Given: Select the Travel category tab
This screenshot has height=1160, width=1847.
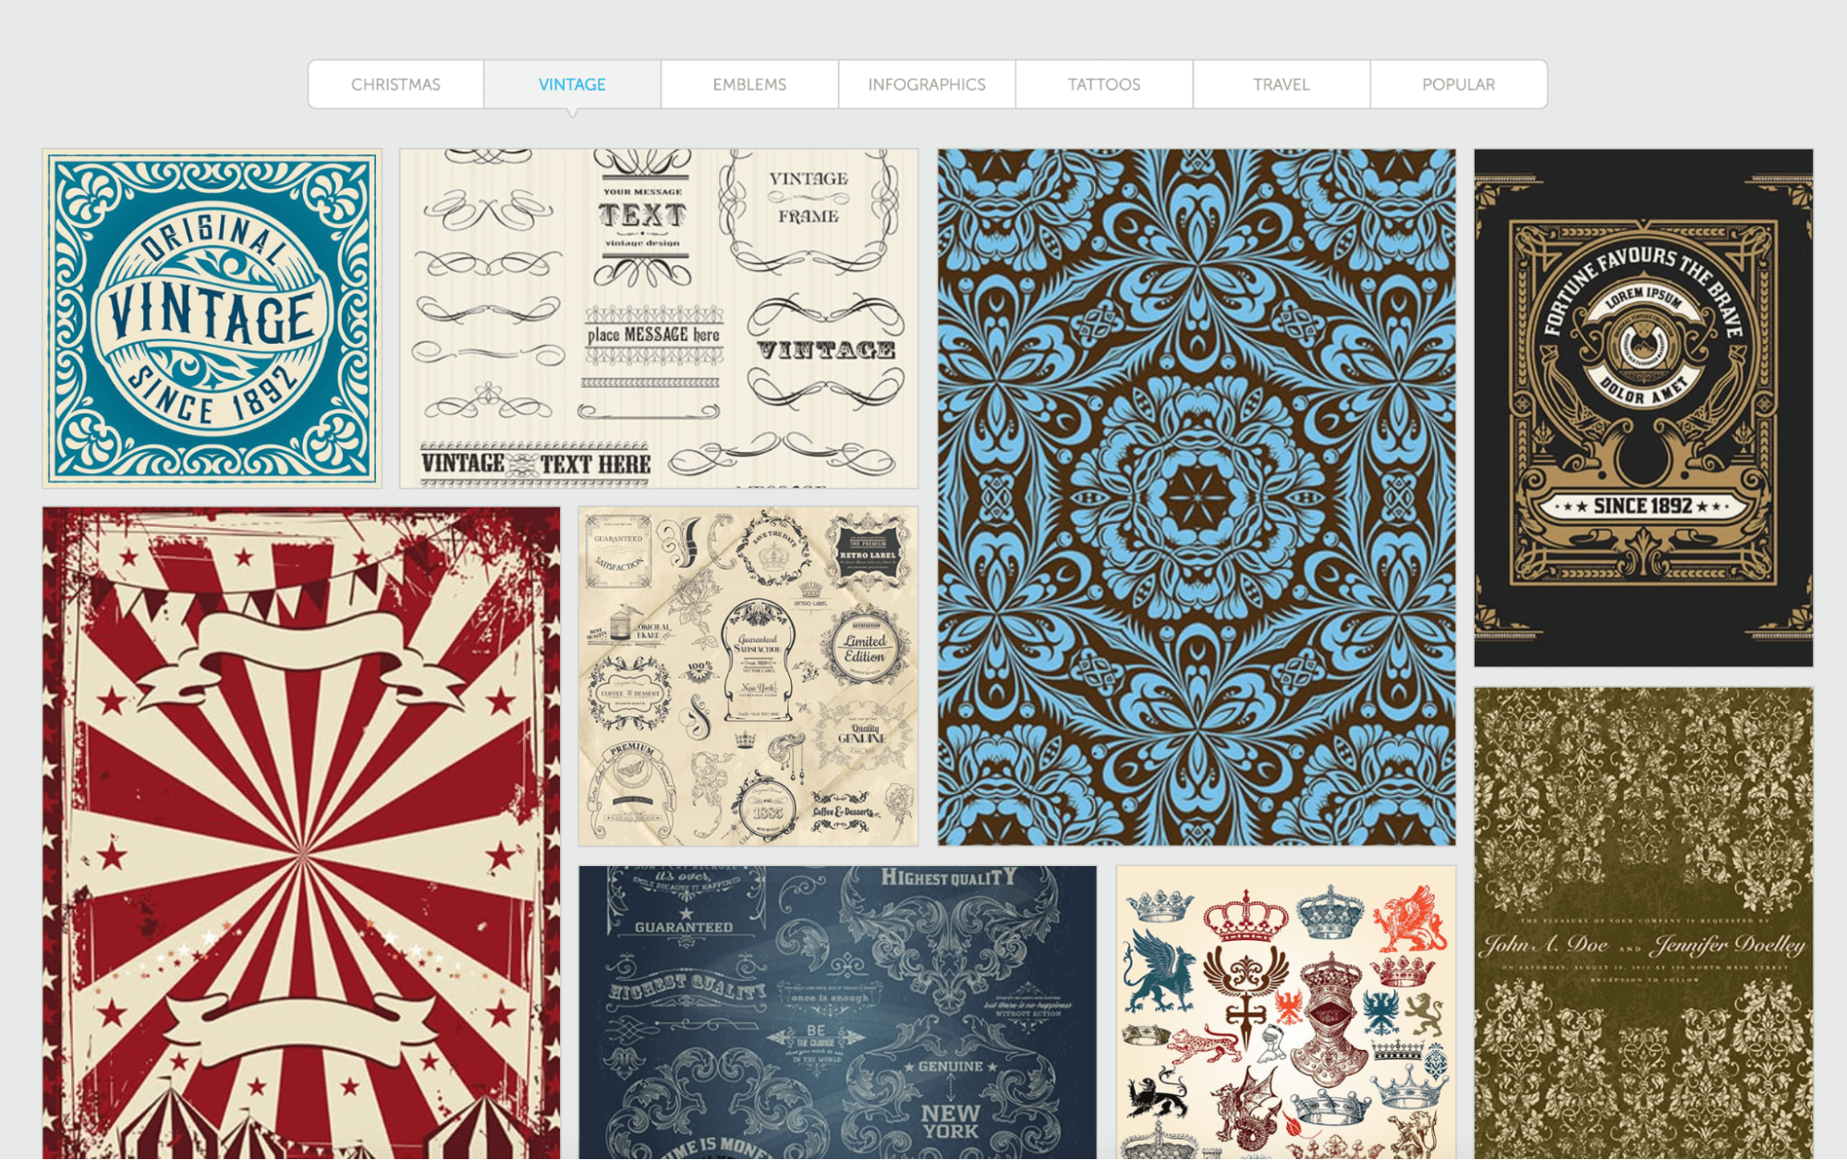Looking at the screenshot, I should click(x=1282, y=84).
